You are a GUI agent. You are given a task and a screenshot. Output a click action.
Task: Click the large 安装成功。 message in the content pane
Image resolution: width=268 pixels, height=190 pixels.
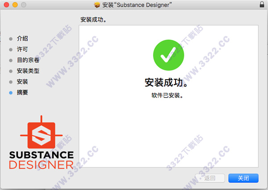pos(166,82)
